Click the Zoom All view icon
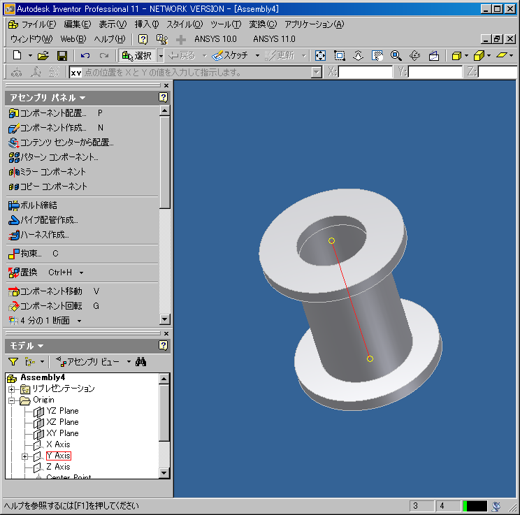The height and width of the screenshot is (515, 520). pos(321,55)
